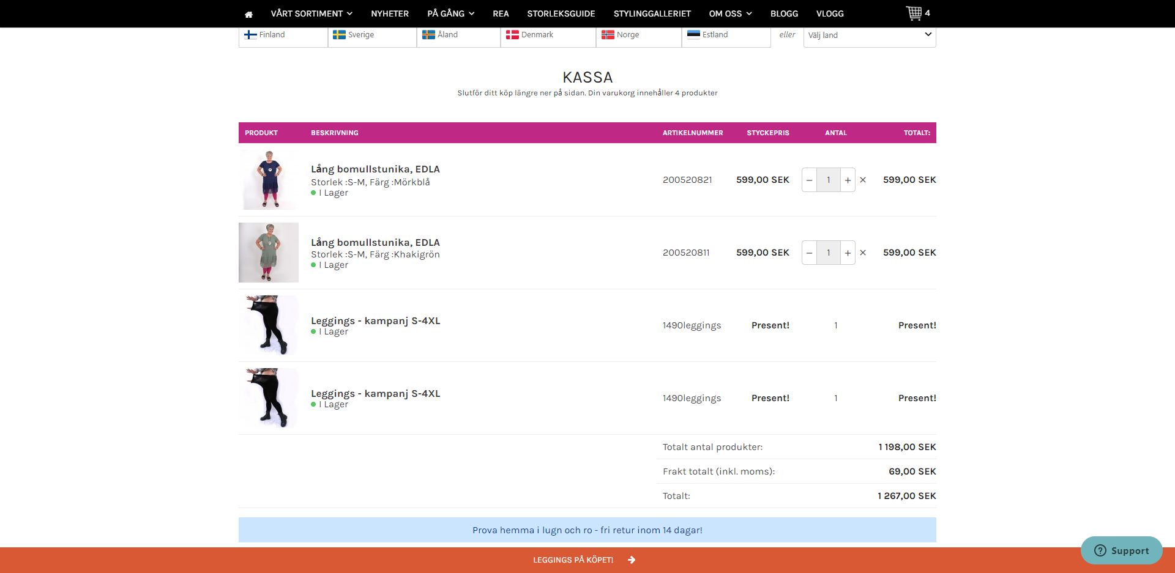Expand the På Gång menu

click(451, 13)
